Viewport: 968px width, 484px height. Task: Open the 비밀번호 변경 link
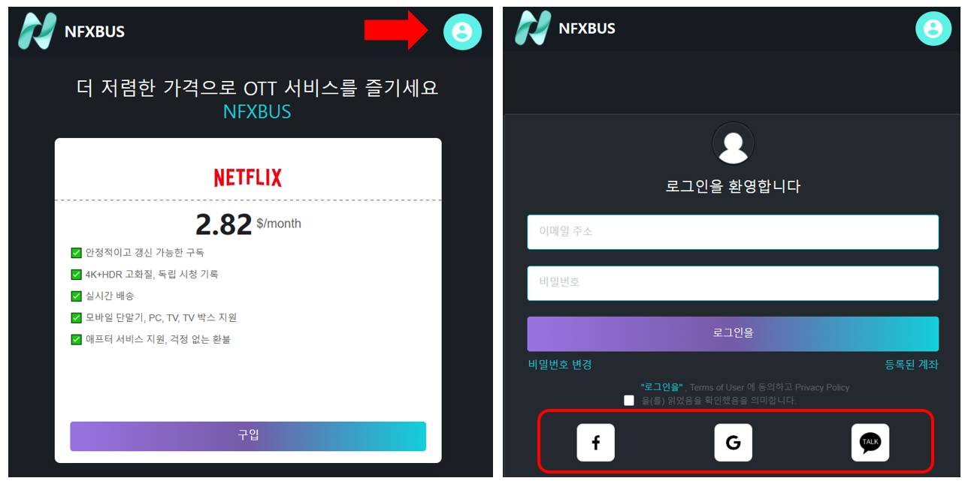(560, 365)
